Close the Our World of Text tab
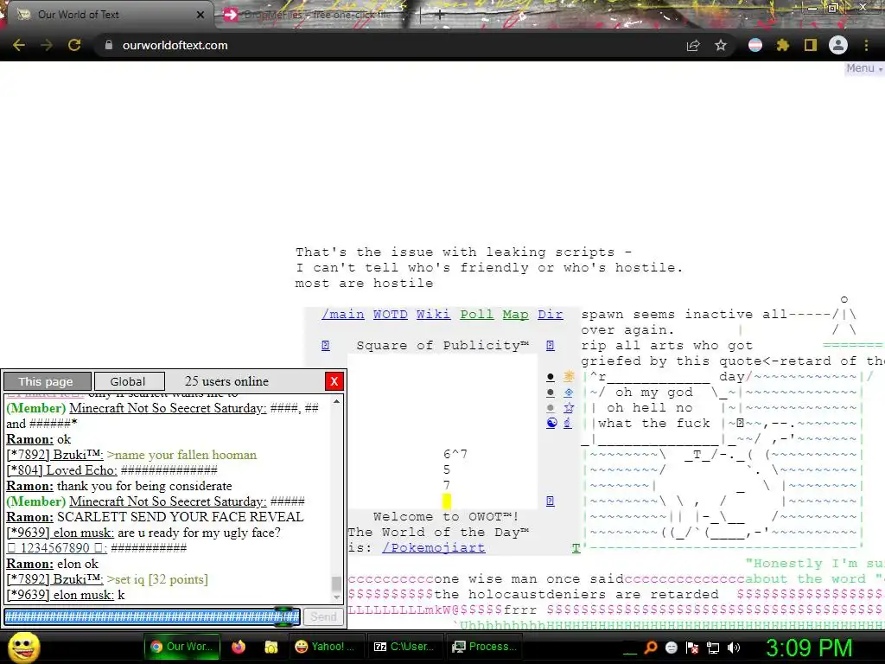Image resolution: width=885 pixels, height=664 pixels. (201, 15)
